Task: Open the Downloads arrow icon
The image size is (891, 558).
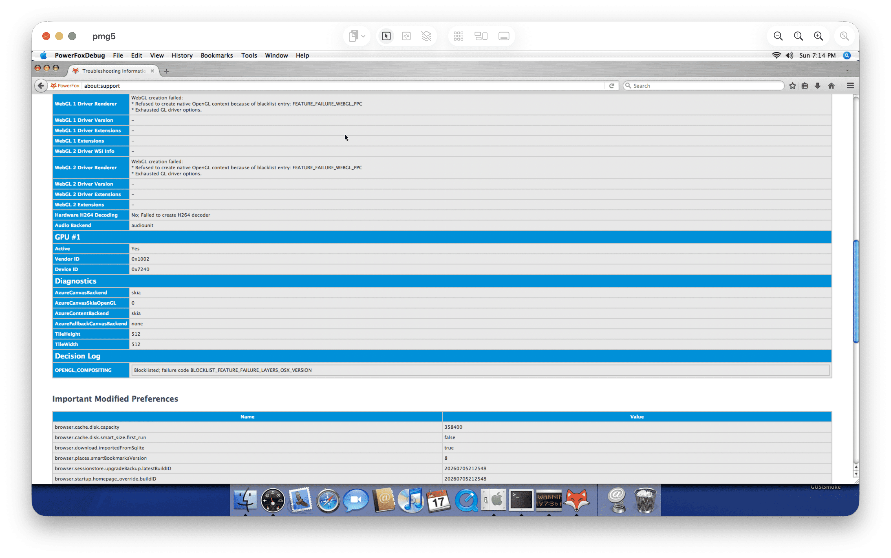Action: pos(817,86)
